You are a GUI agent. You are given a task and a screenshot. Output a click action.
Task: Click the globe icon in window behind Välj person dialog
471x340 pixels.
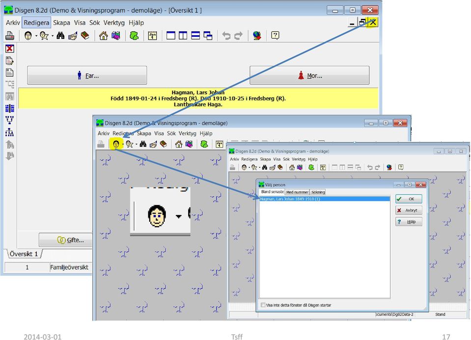coord(389,167)
